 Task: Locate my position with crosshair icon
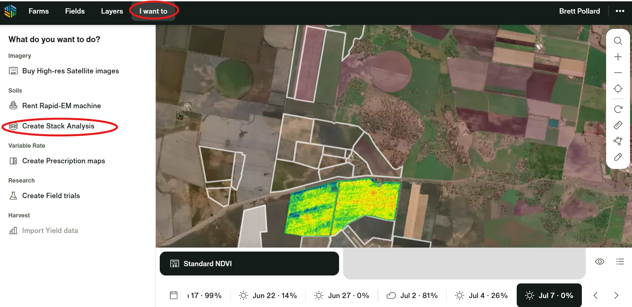click(x=618, y=89)
